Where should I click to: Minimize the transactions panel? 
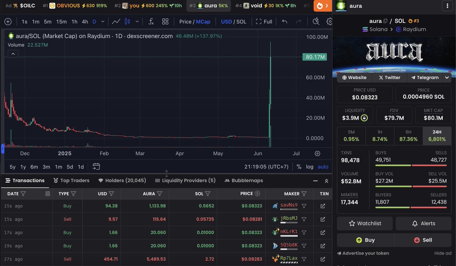(315, 181)
